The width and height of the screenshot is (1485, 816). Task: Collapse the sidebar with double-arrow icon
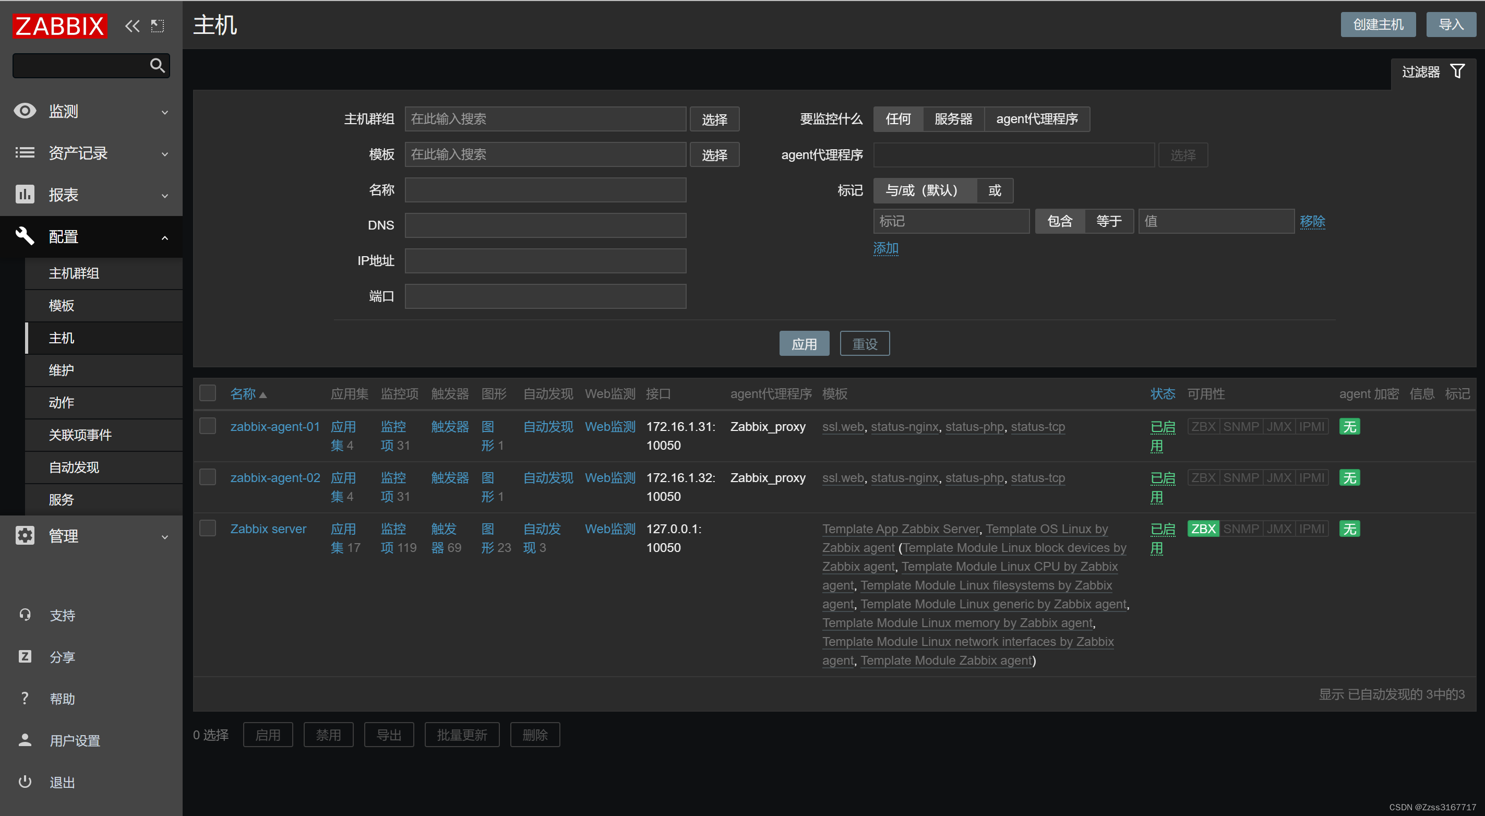tap(133, 26)
